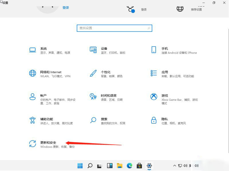This screenshot has height=171, width=229.
Task: Open the 搜索 magnifier icon
Action: [93, 120]
